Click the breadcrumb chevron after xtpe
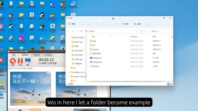 pyautogui.click(x=95, y=31)
